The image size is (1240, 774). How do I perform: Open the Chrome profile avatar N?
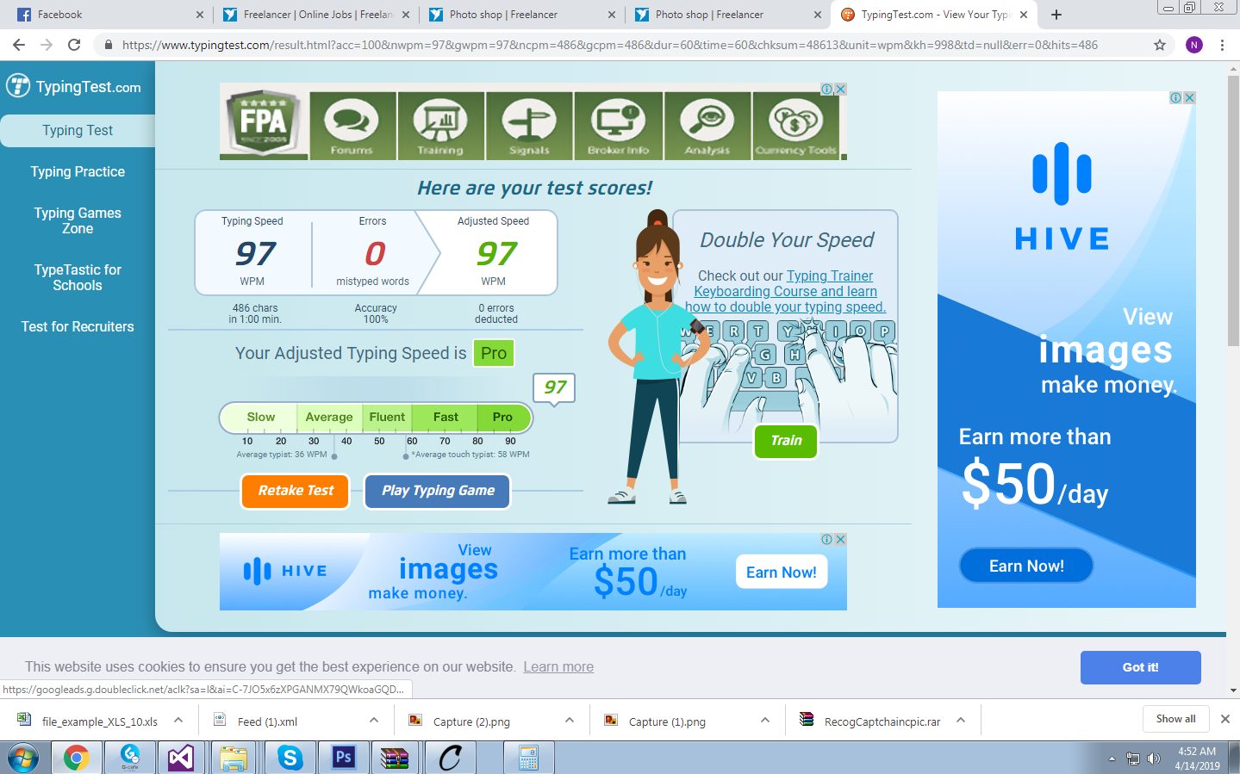[1193, 45]
